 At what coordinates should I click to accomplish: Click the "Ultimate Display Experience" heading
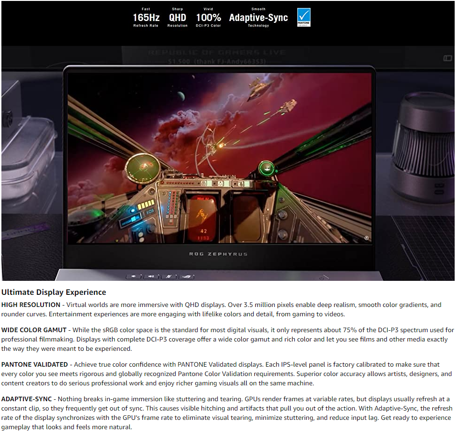pos(54,292)
